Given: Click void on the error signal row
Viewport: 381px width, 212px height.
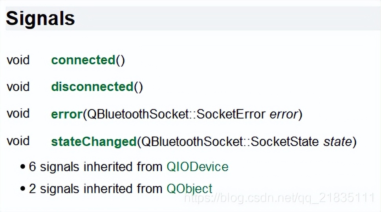Looking at the screenshot, I should [x=18, y=114].
